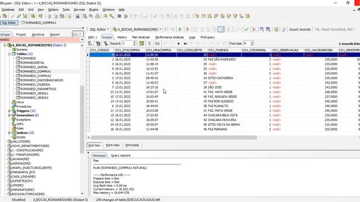Open the SQL Editor dropdown button
The image size is (360, 202).
coord(99,29)
